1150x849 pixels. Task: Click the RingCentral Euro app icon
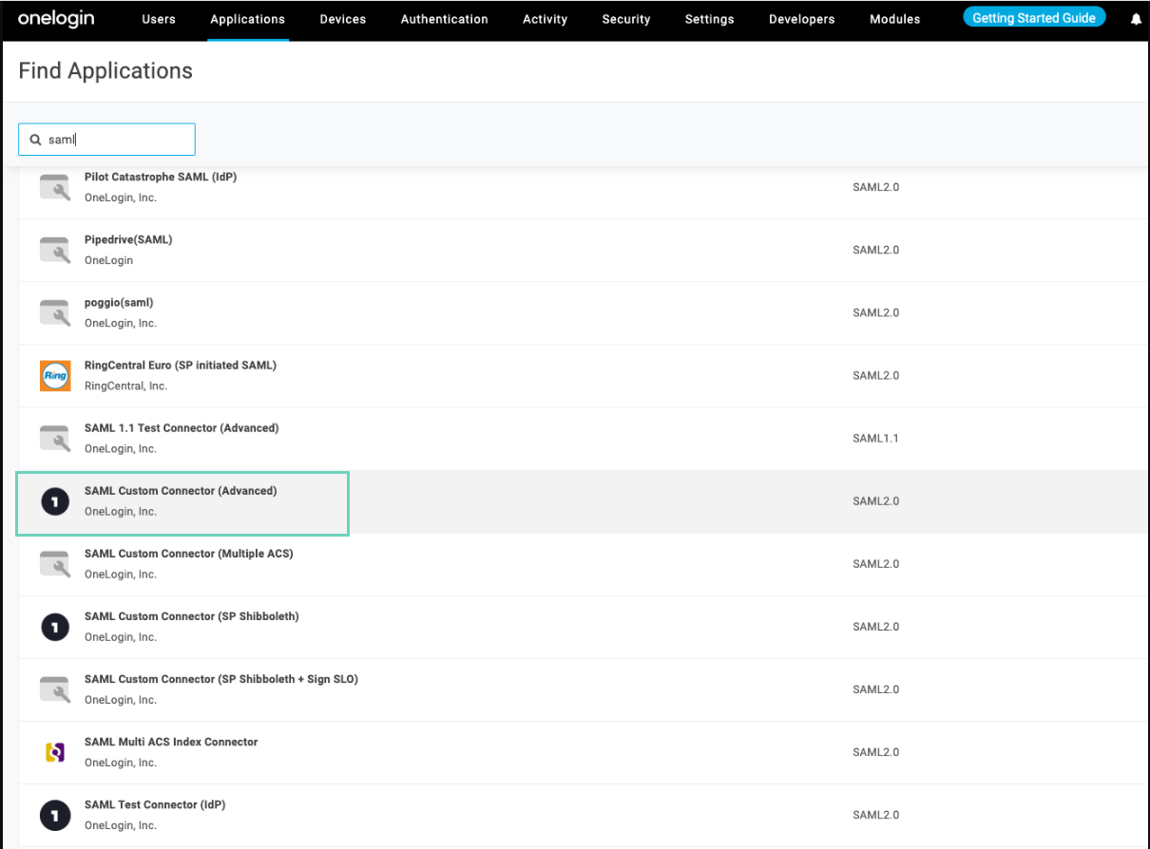(x=55, y=376)
